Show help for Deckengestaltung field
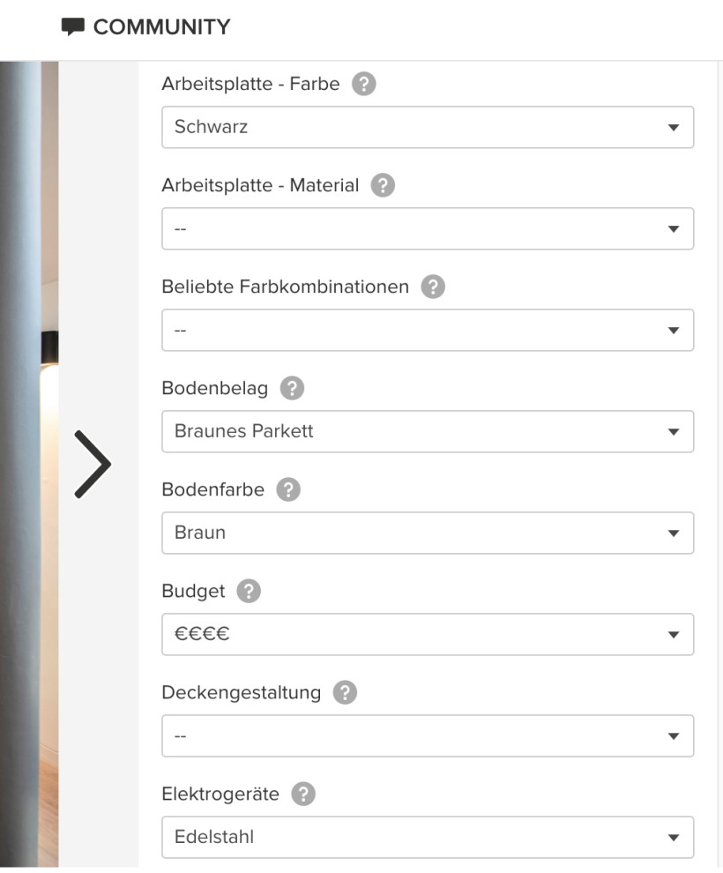This screenshot has width=723, height=873. click(345, 692)
